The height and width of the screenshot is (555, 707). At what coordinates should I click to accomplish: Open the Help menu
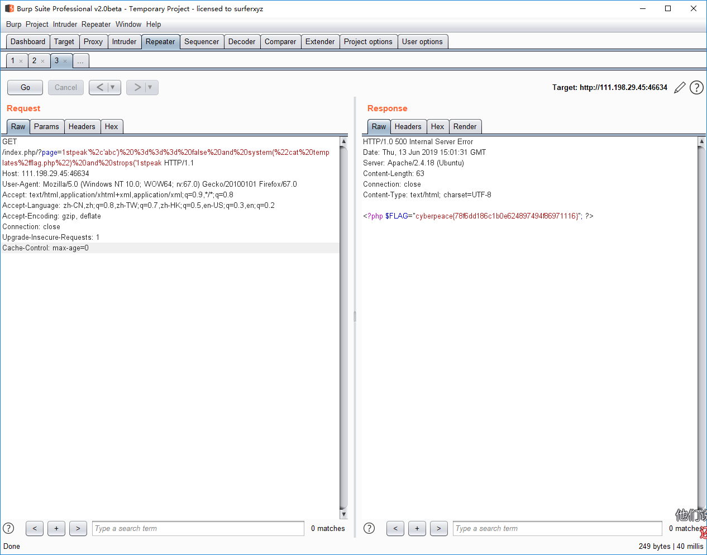coord(154,24)
